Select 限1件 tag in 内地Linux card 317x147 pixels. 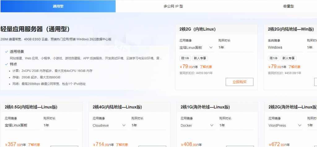(x=185, y=58)
